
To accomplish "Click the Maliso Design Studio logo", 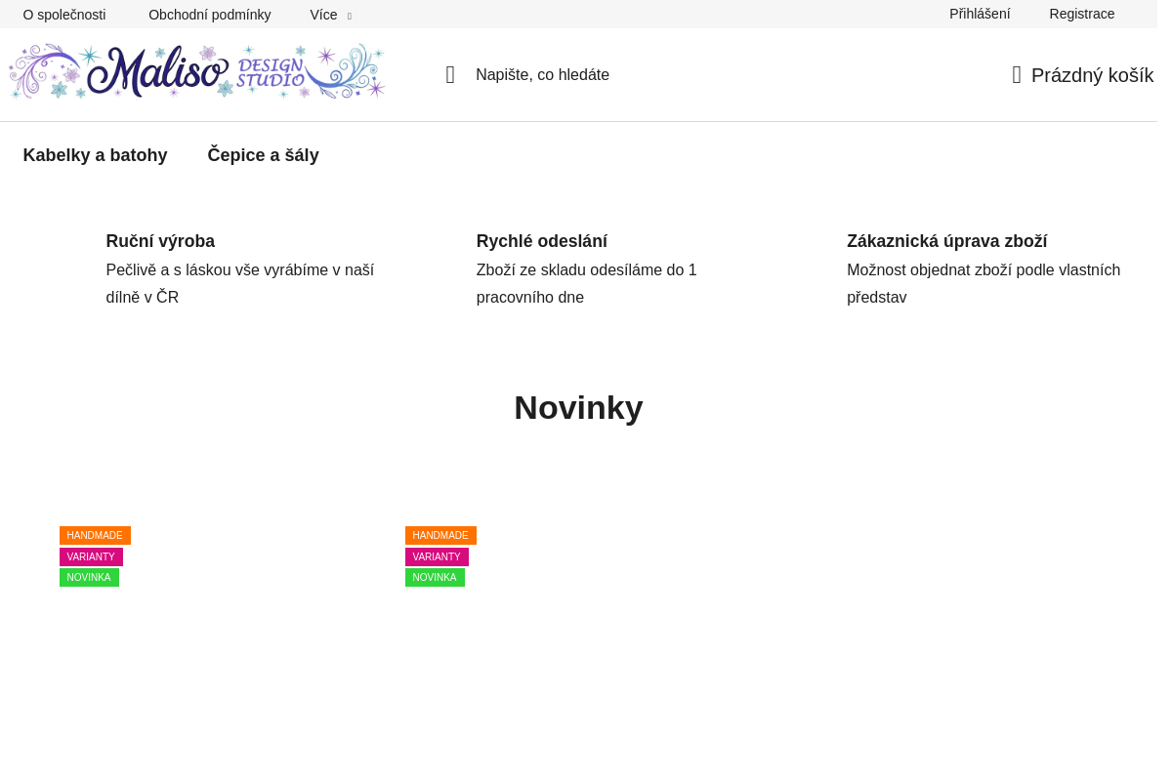I will [x=197, y=71].
